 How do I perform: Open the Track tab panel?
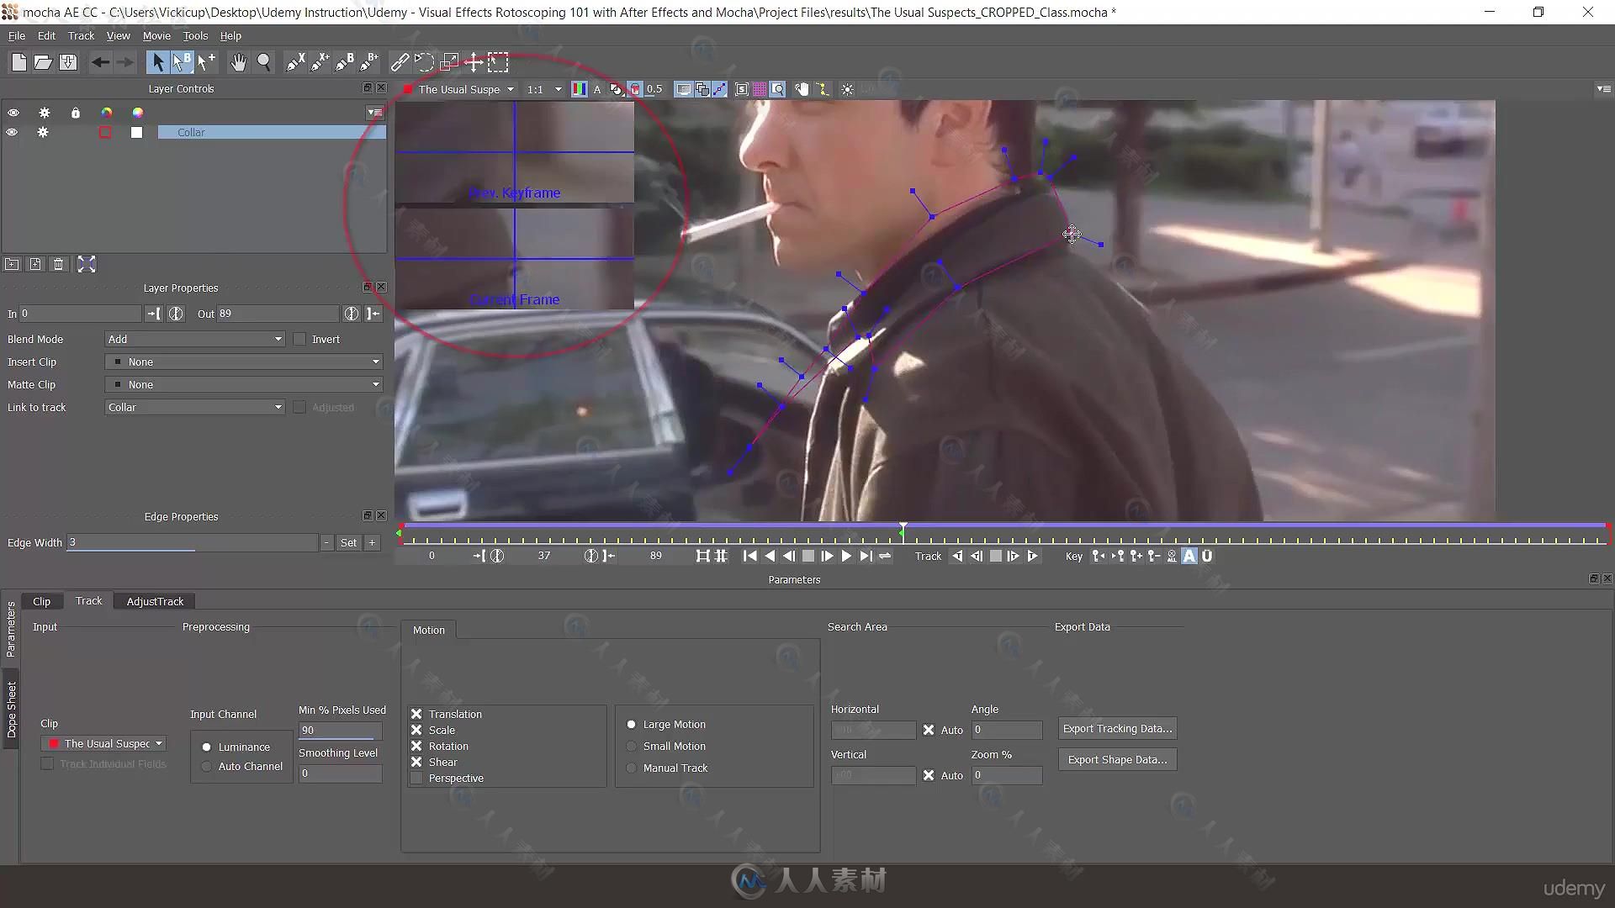[x=87, y=601]
